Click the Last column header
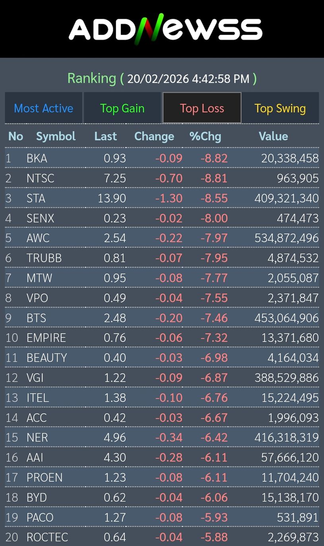 [105, 136]
